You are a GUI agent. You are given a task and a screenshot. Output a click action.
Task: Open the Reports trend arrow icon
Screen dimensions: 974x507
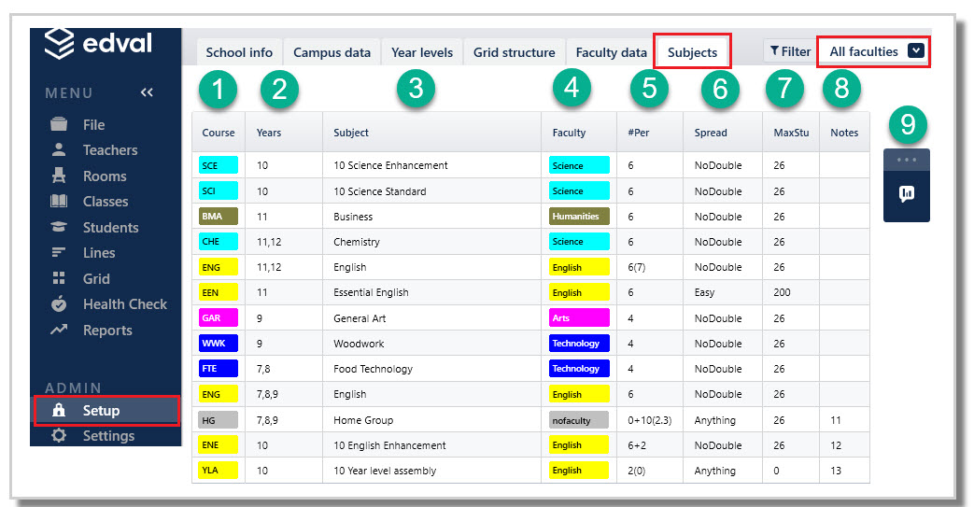[59, 330]
